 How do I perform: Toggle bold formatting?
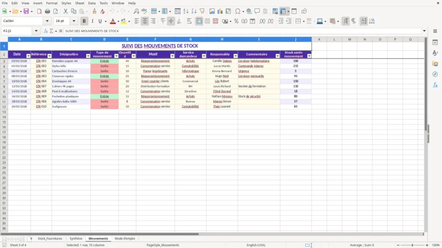pyautogui.click(x=84, y=21)
